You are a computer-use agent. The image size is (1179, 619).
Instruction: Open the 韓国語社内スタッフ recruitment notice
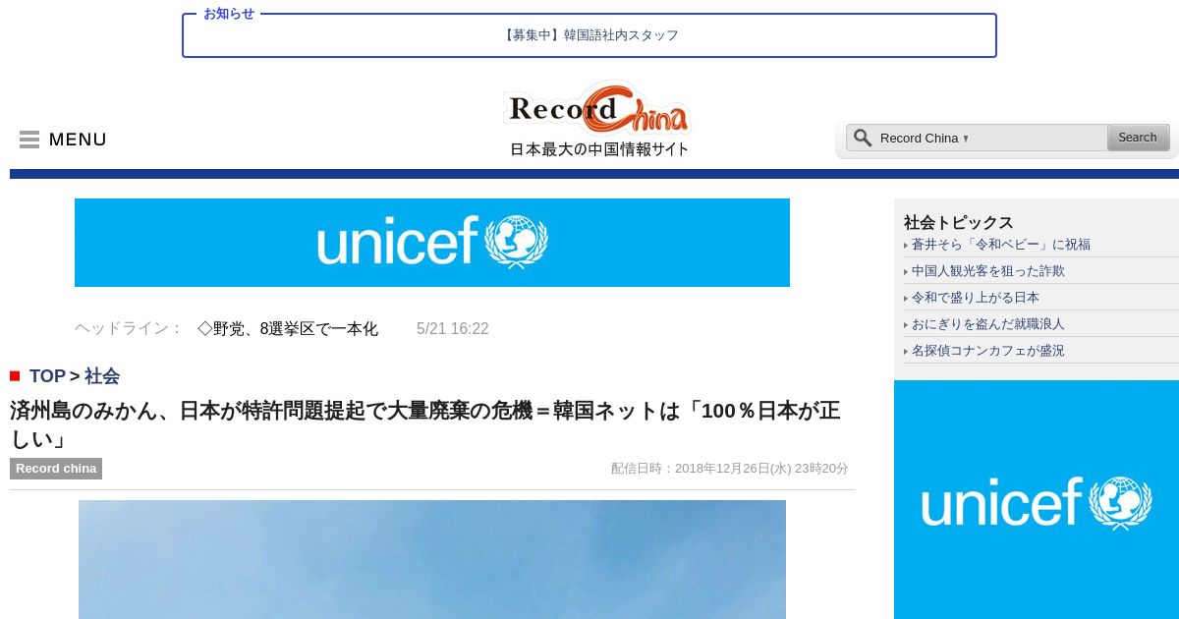(x=589, y=35)
